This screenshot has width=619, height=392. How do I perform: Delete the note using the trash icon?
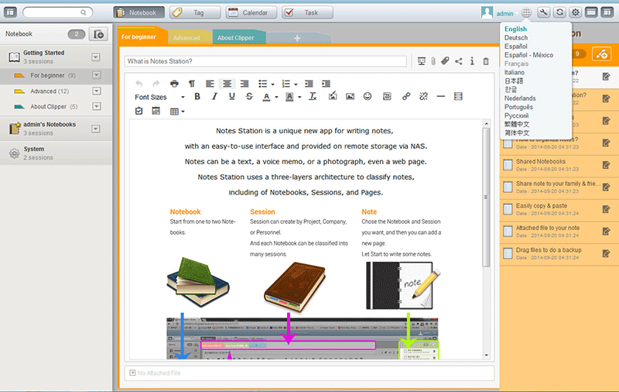[486, 61]
